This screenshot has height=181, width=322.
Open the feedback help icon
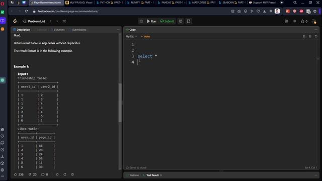click(x=72, y=174)
